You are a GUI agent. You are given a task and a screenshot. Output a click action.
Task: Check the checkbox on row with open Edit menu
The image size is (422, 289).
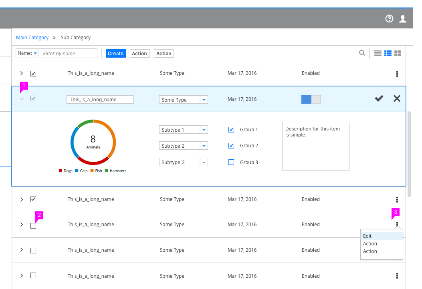tap(33, 226)
